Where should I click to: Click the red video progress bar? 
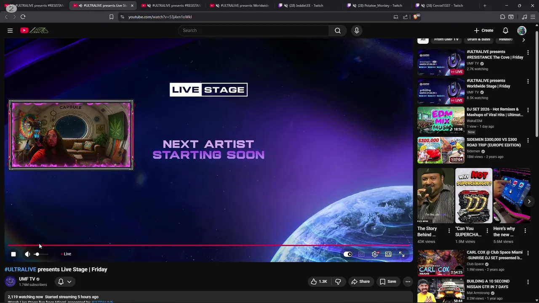click(209, 245)
